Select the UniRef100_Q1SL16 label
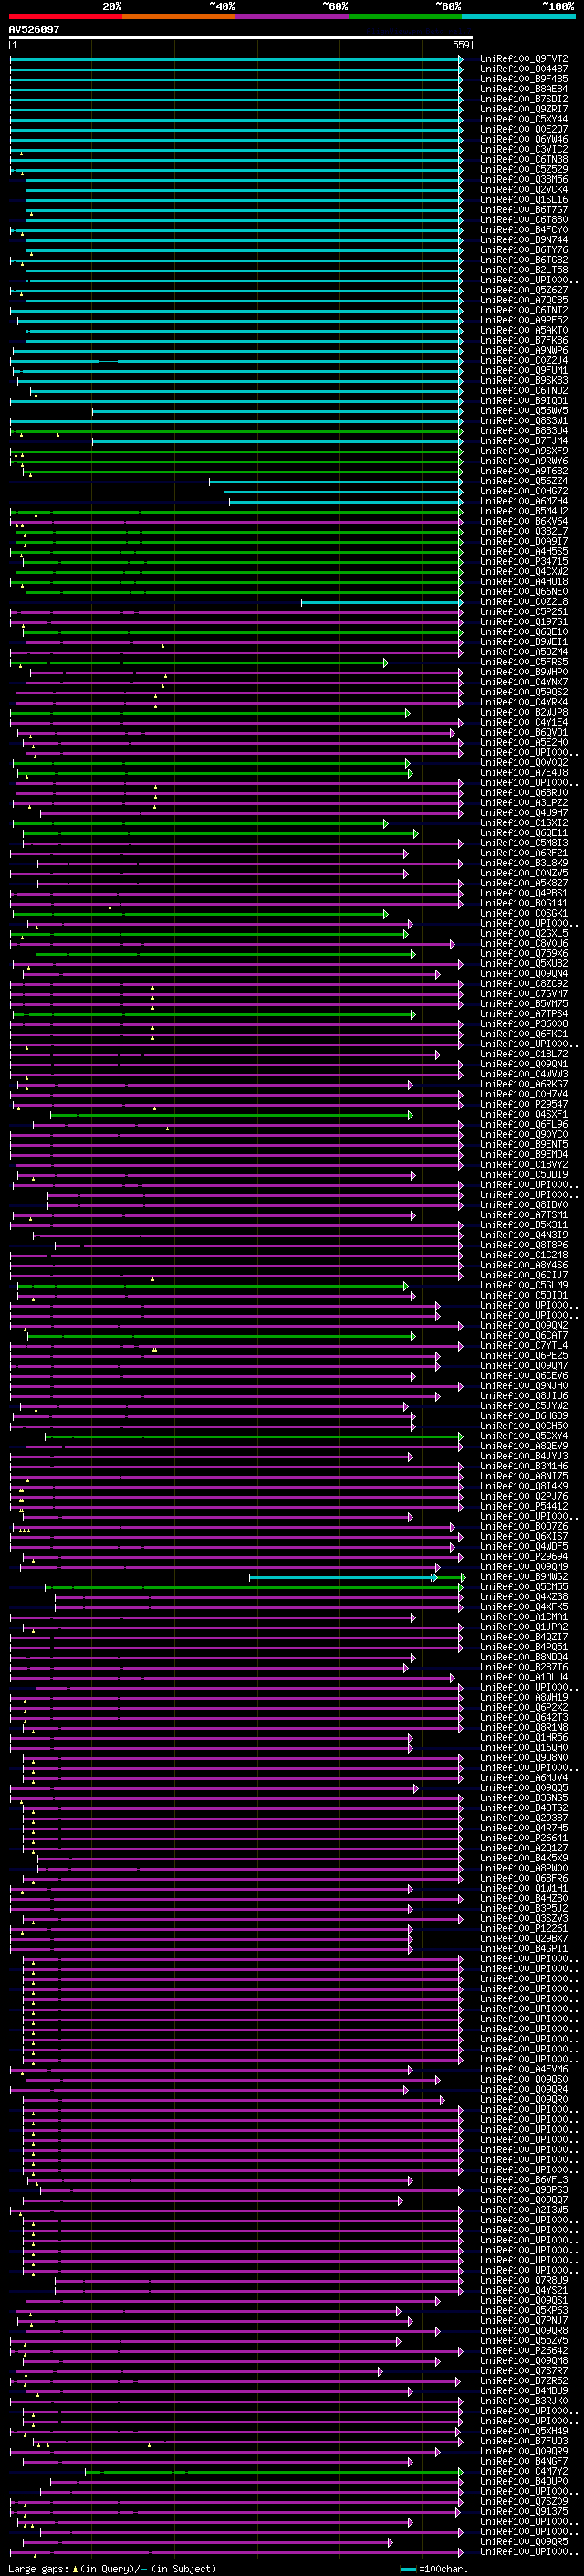 (x=523, y=200)
